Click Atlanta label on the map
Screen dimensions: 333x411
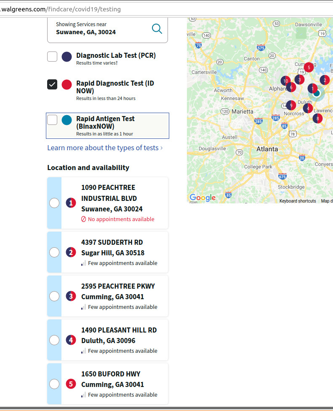(x=267, y=149)
